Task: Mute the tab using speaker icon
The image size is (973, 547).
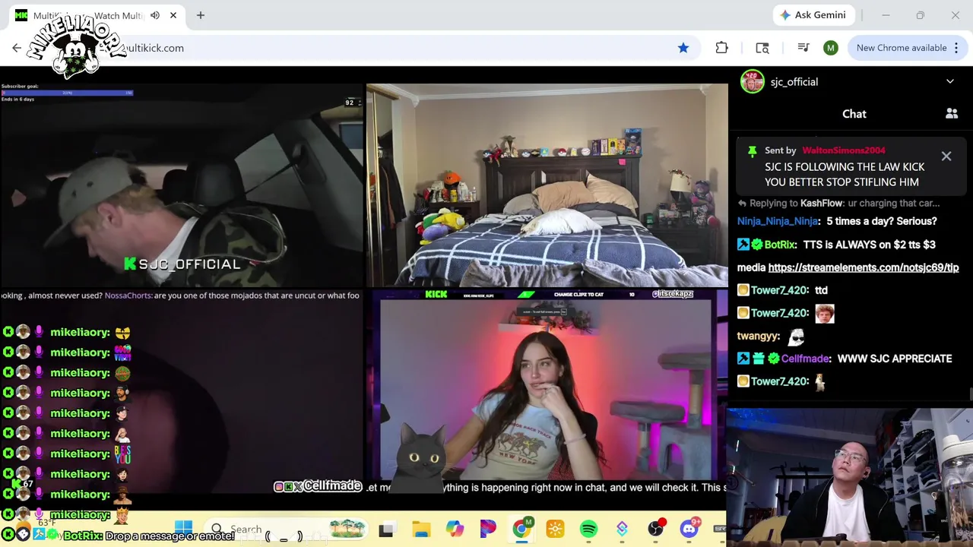Action: pyautogui.click(x=155, y=15)
